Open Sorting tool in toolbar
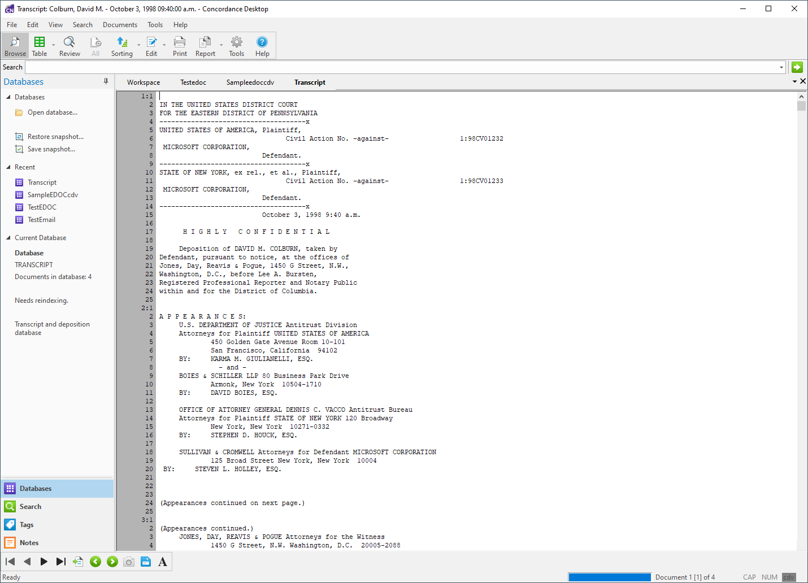 tap(121, 46)
